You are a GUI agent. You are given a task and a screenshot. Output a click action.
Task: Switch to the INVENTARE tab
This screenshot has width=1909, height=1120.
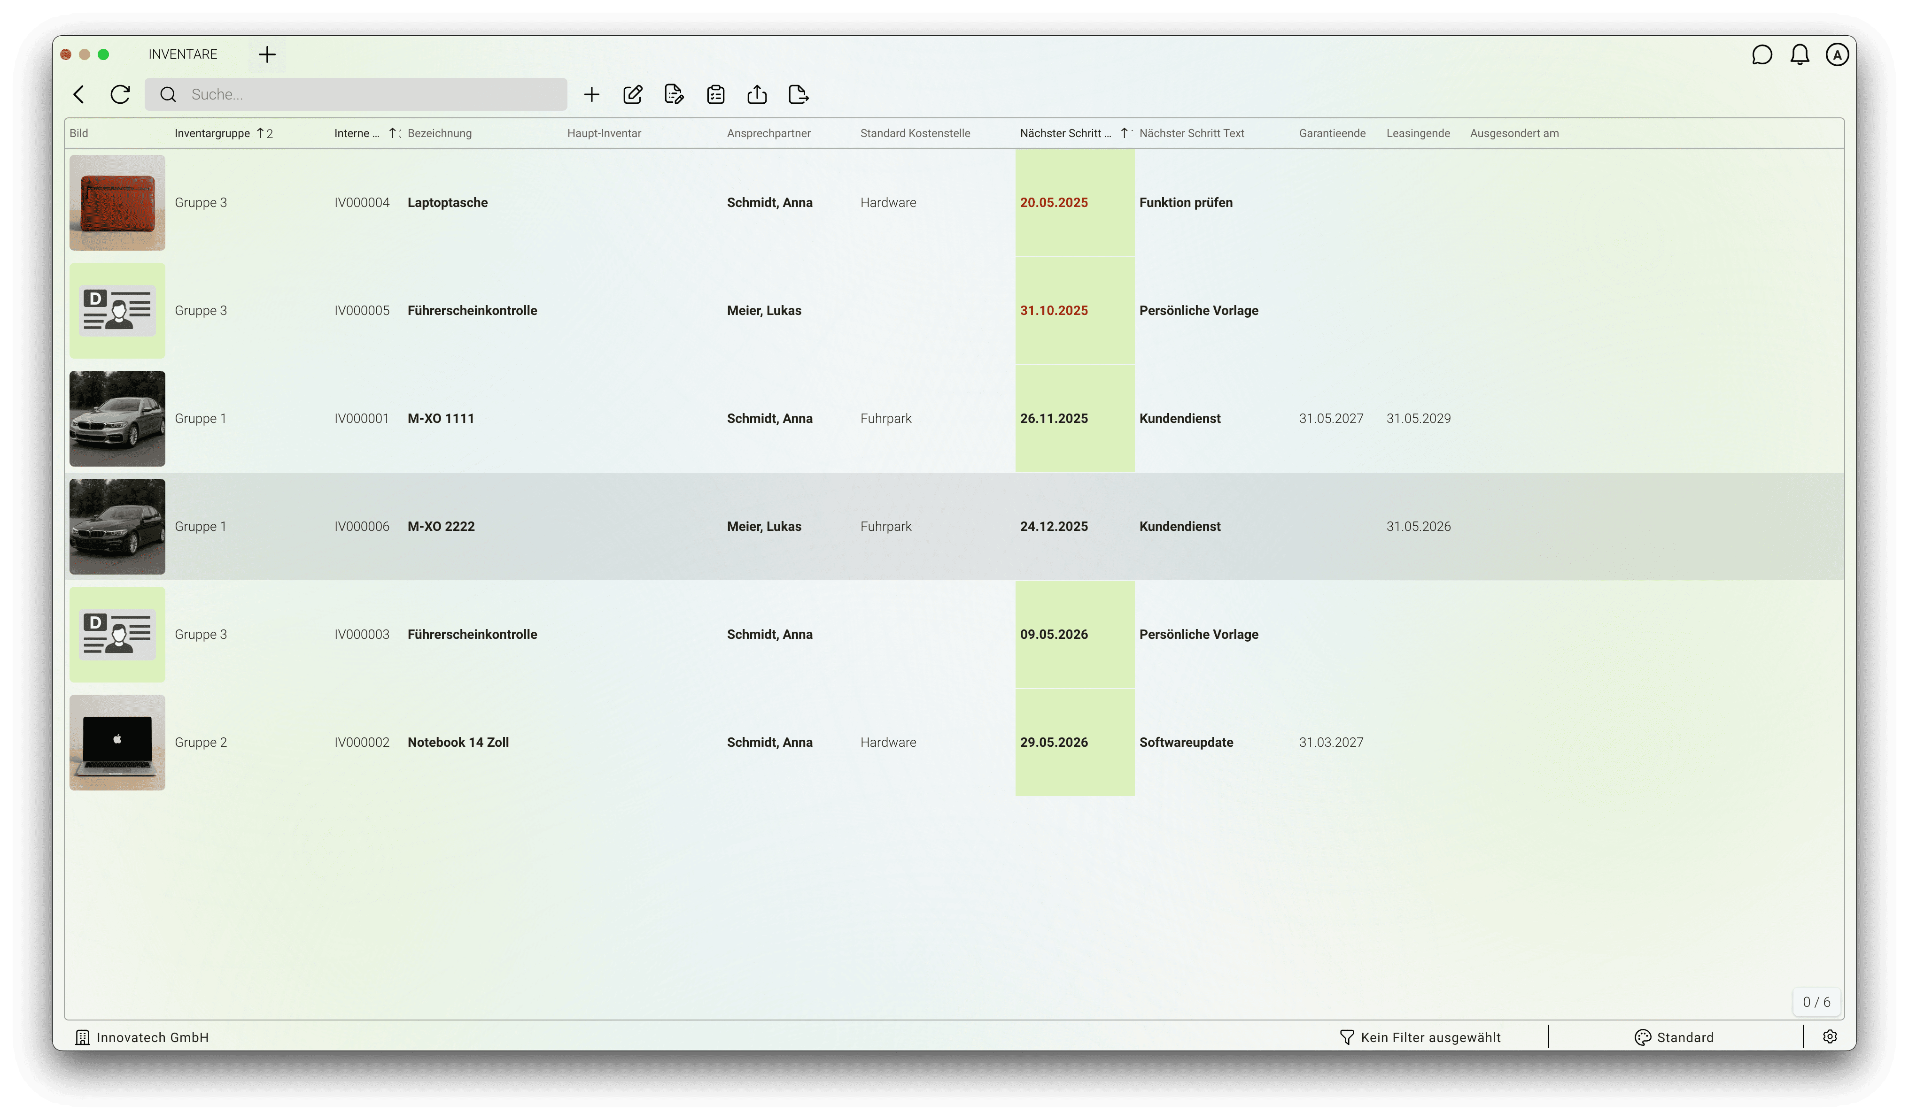183,54
